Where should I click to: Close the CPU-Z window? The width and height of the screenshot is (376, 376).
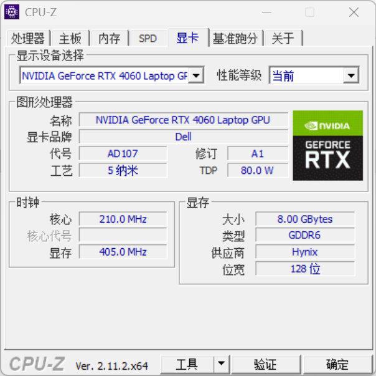[x=354, y=12]
